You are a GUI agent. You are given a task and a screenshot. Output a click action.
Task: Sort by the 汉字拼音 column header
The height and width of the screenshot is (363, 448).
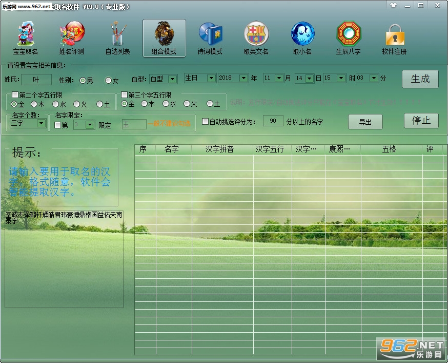222,149
